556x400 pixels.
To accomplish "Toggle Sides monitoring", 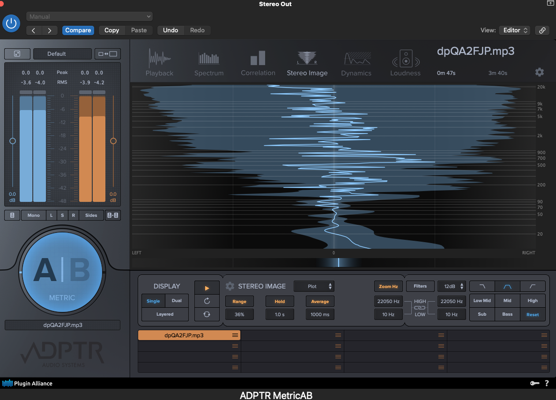I will (x=91, y=215).
